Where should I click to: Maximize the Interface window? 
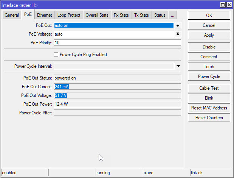(x=223, y=5)
